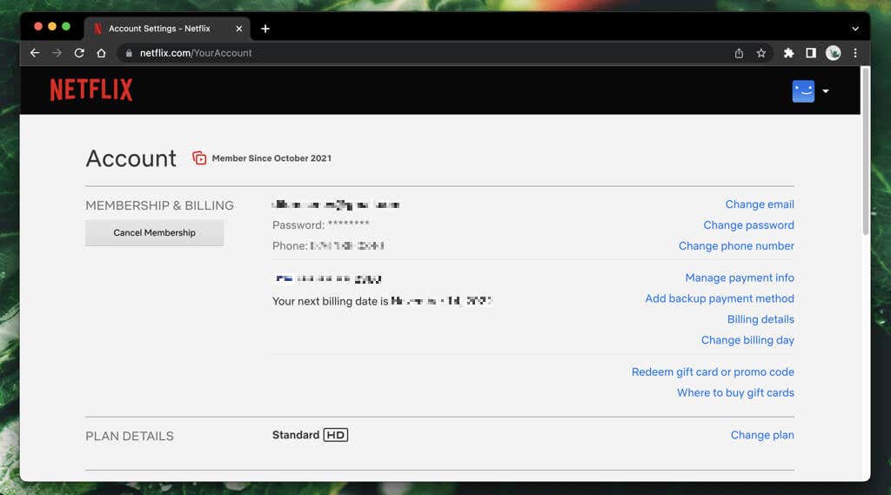Select the Account Settings - Netflix tab
The width and height of the screenshot is (891, 495).
point(159,29)
